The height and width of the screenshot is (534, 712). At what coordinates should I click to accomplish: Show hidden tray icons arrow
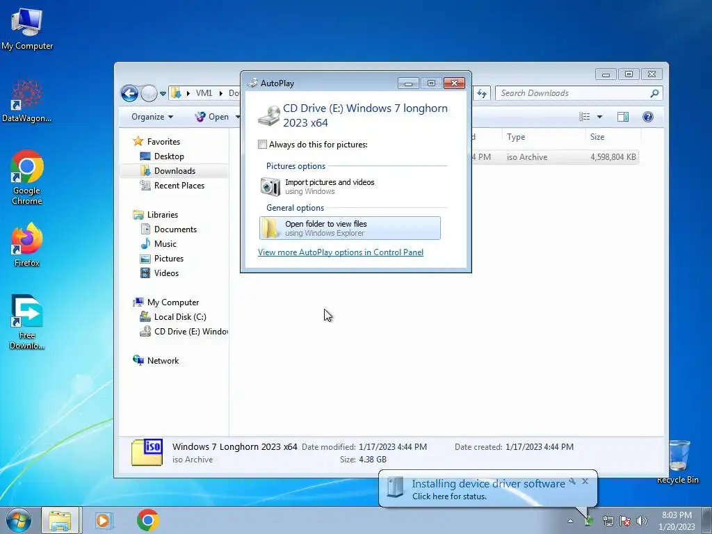coord(570,521)
